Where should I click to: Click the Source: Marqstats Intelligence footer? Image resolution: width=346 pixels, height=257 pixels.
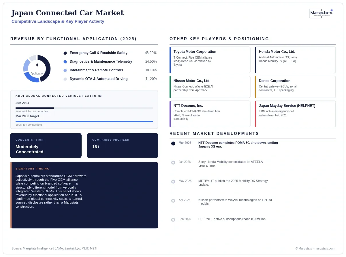[x=54, y=248]
